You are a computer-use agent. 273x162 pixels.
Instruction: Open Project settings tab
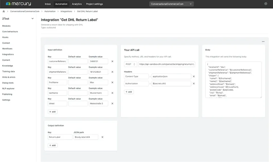pos(94,4)
